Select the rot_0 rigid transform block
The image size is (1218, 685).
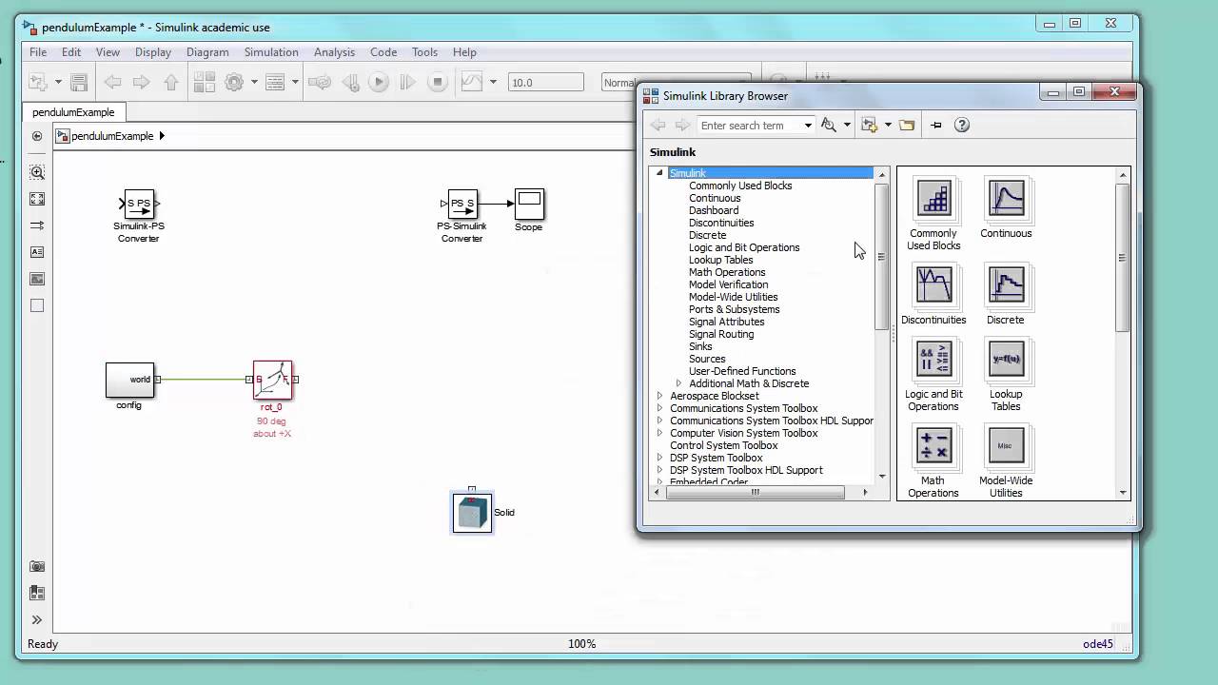coord(272,381)
